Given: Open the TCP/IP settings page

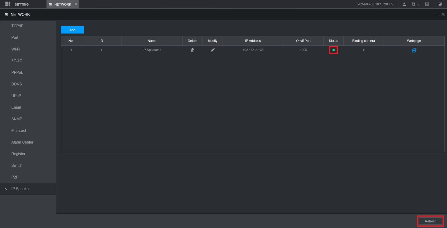Looking at the screenshot, I should click(x=17, y=26).
